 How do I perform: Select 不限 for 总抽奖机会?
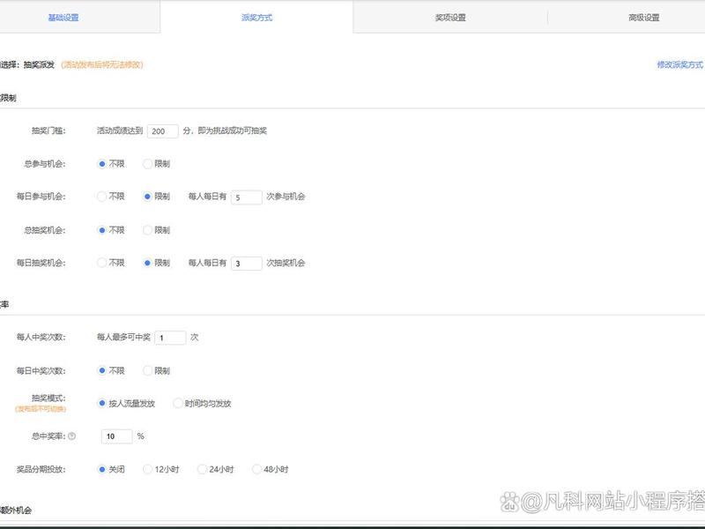[102, 230]
